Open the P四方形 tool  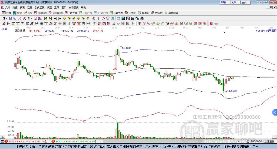point(40,13)
